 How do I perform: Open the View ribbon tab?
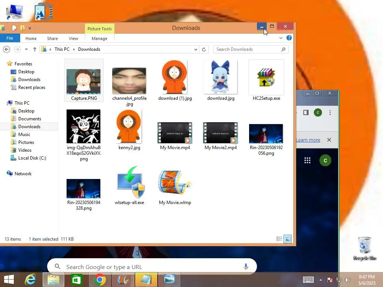point(74,38)
